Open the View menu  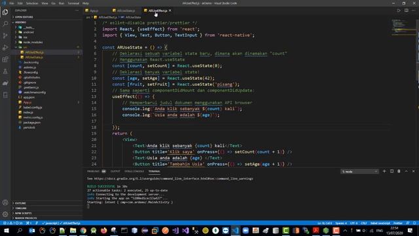pos(45,3)
